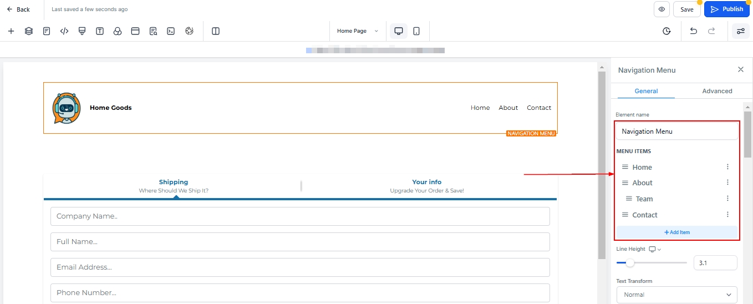Toggle the preview eye button
The image size is (753, 304).
pyautogui.click(x=661, y=9)
